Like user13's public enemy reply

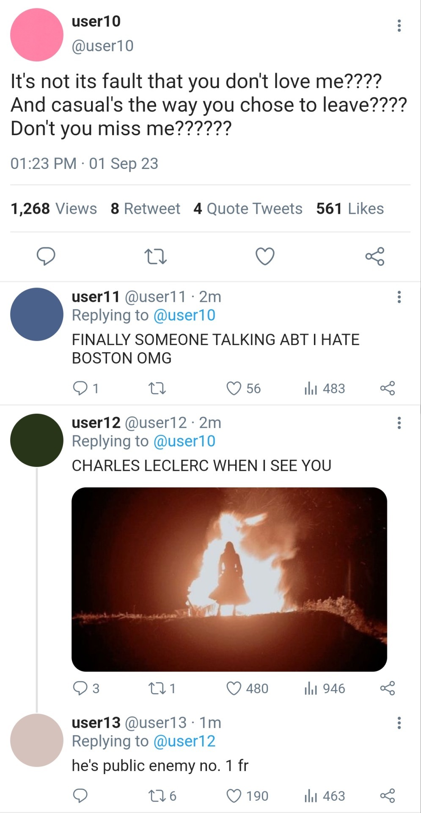tap(234, 796)
